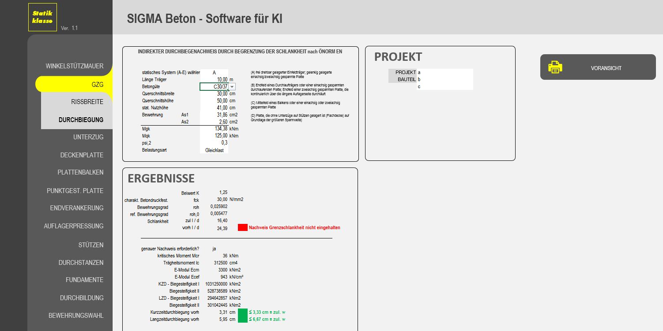Navigate to PLATTENBALKEN section
Screen dimensions: 663x331
pyautogui.click(x=80, y=172)
